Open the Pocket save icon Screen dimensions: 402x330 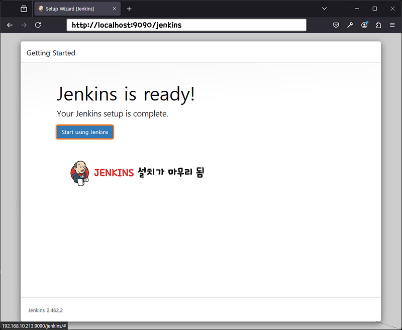click(x=336, y=25)
